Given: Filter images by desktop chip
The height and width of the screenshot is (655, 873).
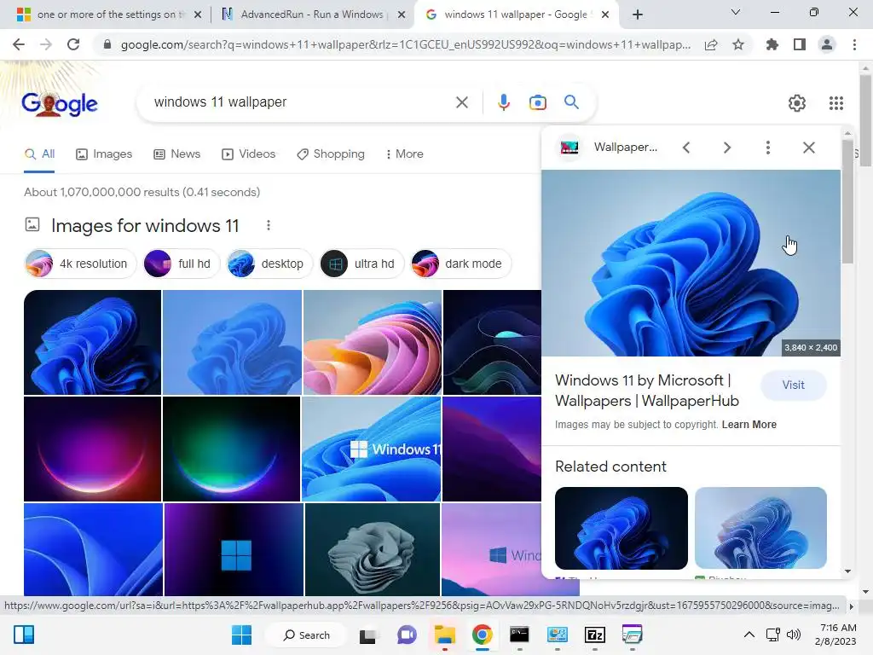Looking at the screenshot, I should click(x=269, y=264).
